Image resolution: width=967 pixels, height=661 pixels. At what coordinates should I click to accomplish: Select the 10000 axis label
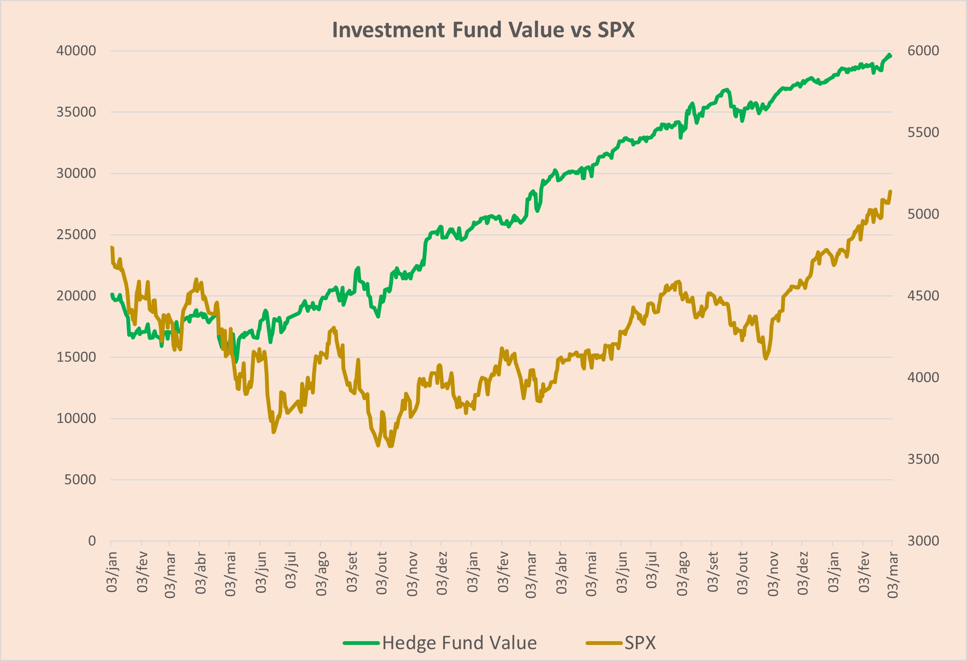click(x=76, y=418)
